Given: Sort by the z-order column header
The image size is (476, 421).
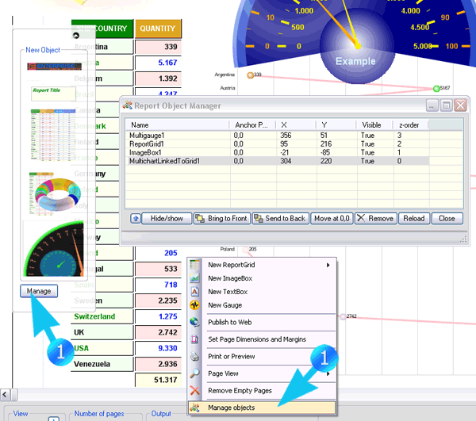Looking at the screenshot, I should 410,125.
